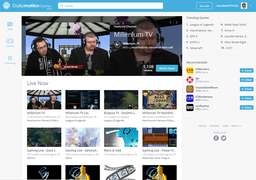
Task: Click the NordNetOFFICIEL profile avatar
Action: (x=244, y=6)
